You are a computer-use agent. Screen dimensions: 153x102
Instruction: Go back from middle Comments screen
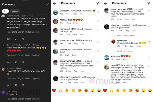click(x=55, y=3)
